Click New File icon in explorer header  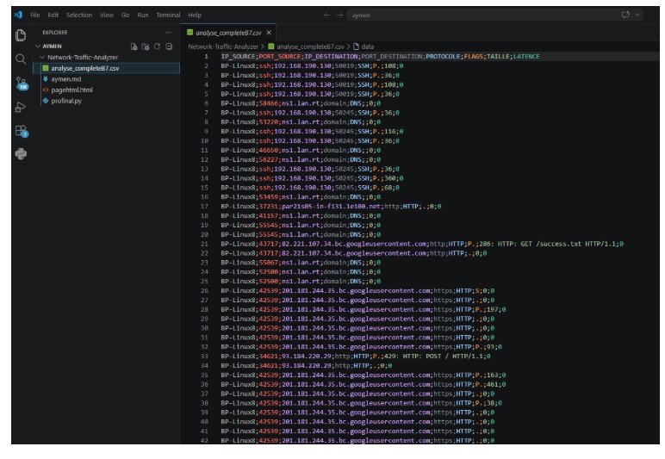pos(134,47)
